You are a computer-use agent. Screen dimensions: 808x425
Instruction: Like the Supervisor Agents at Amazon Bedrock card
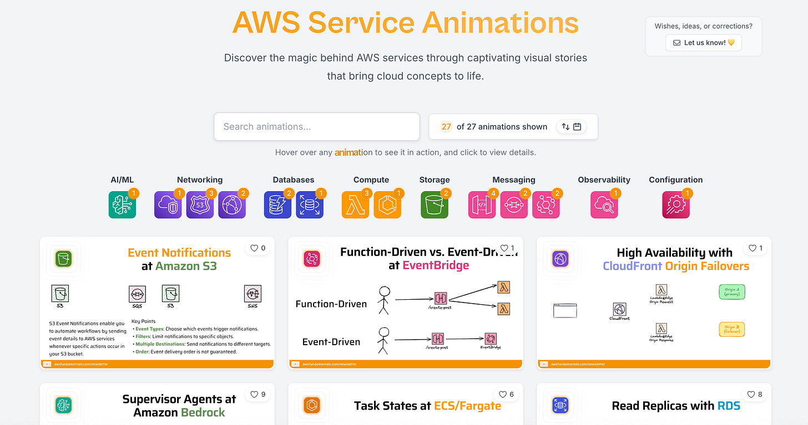[258, 395]
